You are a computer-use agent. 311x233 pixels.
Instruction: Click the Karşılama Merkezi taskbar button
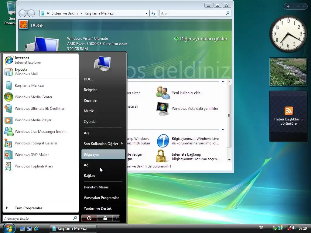73,228
